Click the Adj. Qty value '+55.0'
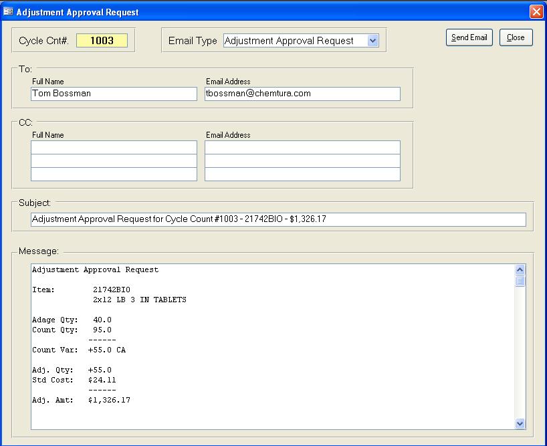Screen dimensions: 547x446 100,370
